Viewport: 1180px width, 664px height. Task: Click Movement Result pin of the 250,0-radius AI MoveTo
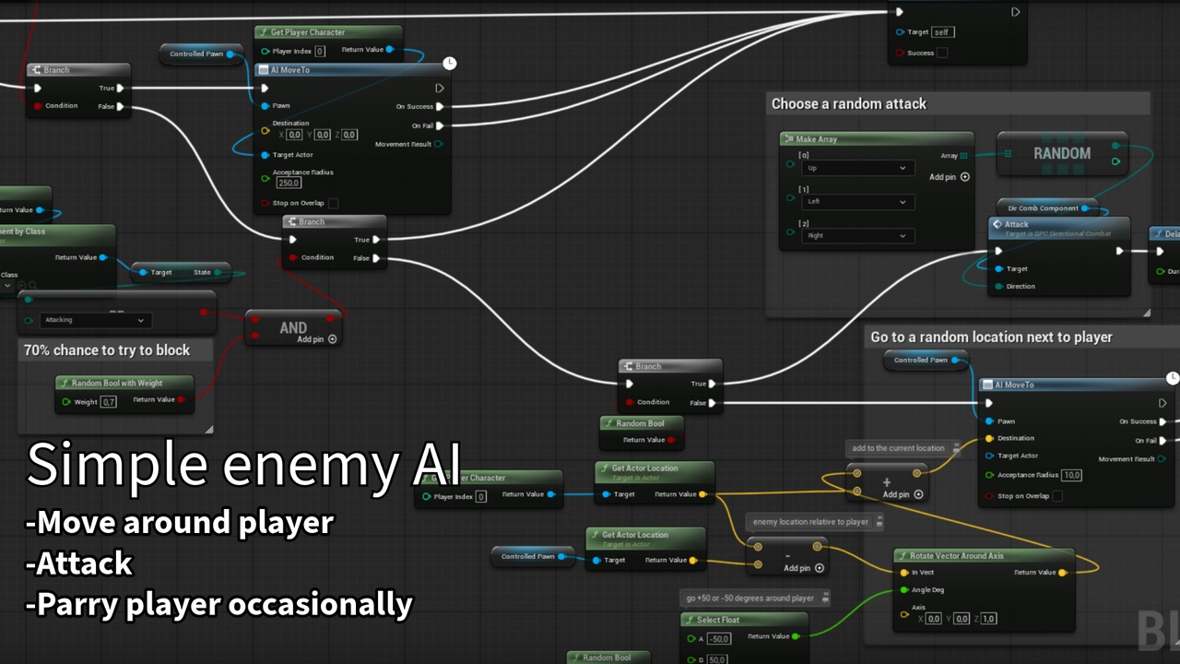[439, 144]
